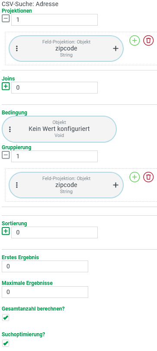Collapse the Projektionen list
This screenshot has width=157, height=351.
pyautogui.click(x=6, y=18)
